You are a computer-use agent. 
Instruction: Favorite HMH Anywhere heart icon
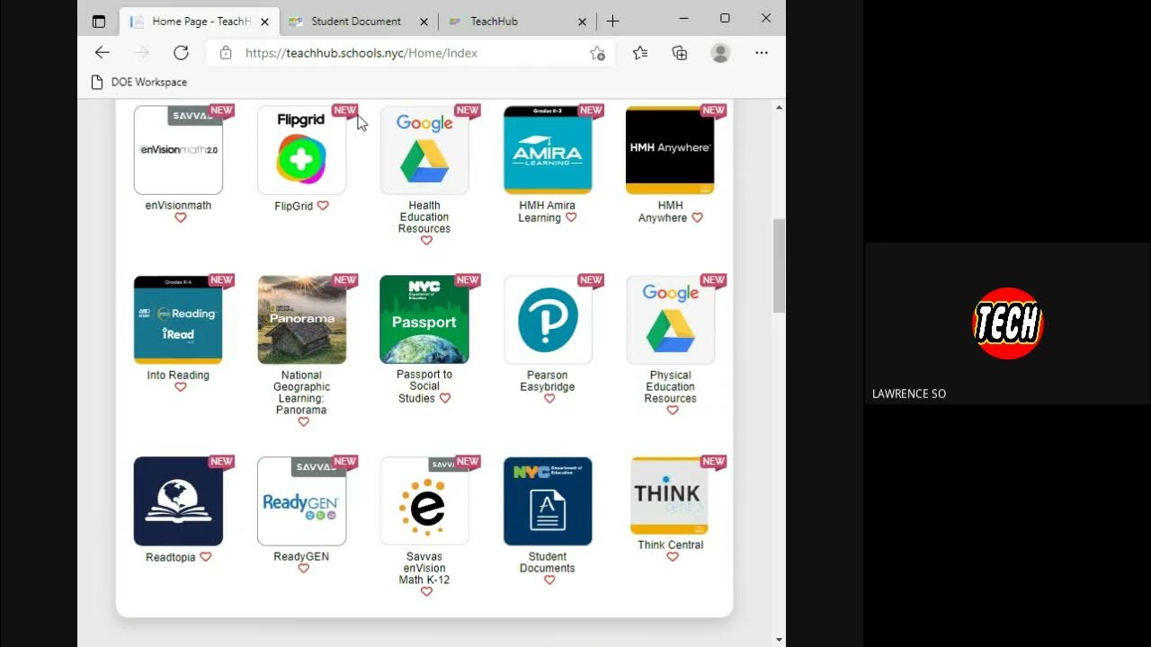pyautogui.click(x=697, y=217)
